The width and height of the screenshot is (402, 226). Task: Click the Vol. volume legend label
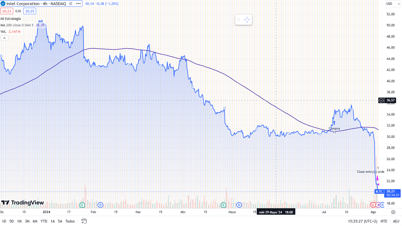[3, 31]
